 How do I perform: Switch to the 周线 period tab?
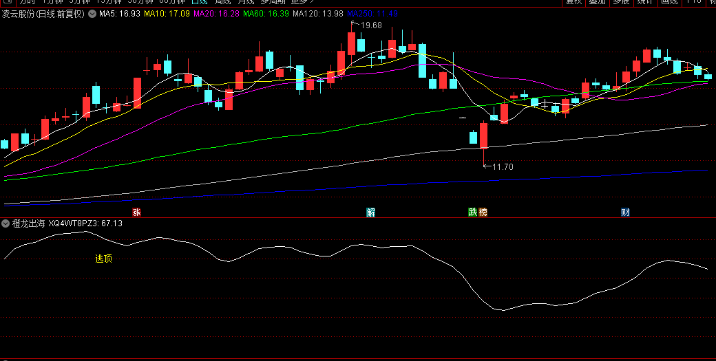223,2
